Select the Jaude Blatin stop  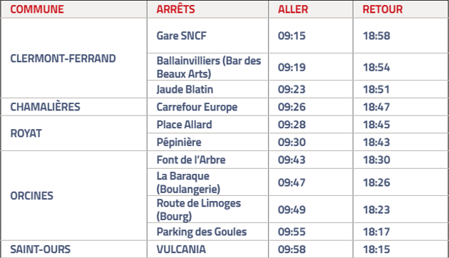(x=185, y=89)
